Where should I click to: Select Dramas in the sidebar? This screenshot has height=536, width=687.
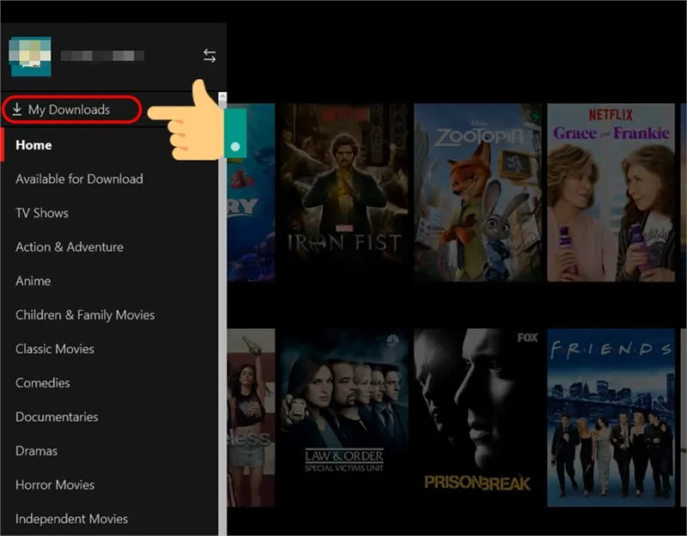pos(37,450)
